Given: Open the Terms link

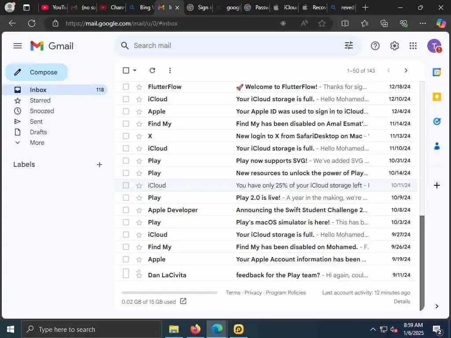Looking at the screenshot, I should click(233, 293).
